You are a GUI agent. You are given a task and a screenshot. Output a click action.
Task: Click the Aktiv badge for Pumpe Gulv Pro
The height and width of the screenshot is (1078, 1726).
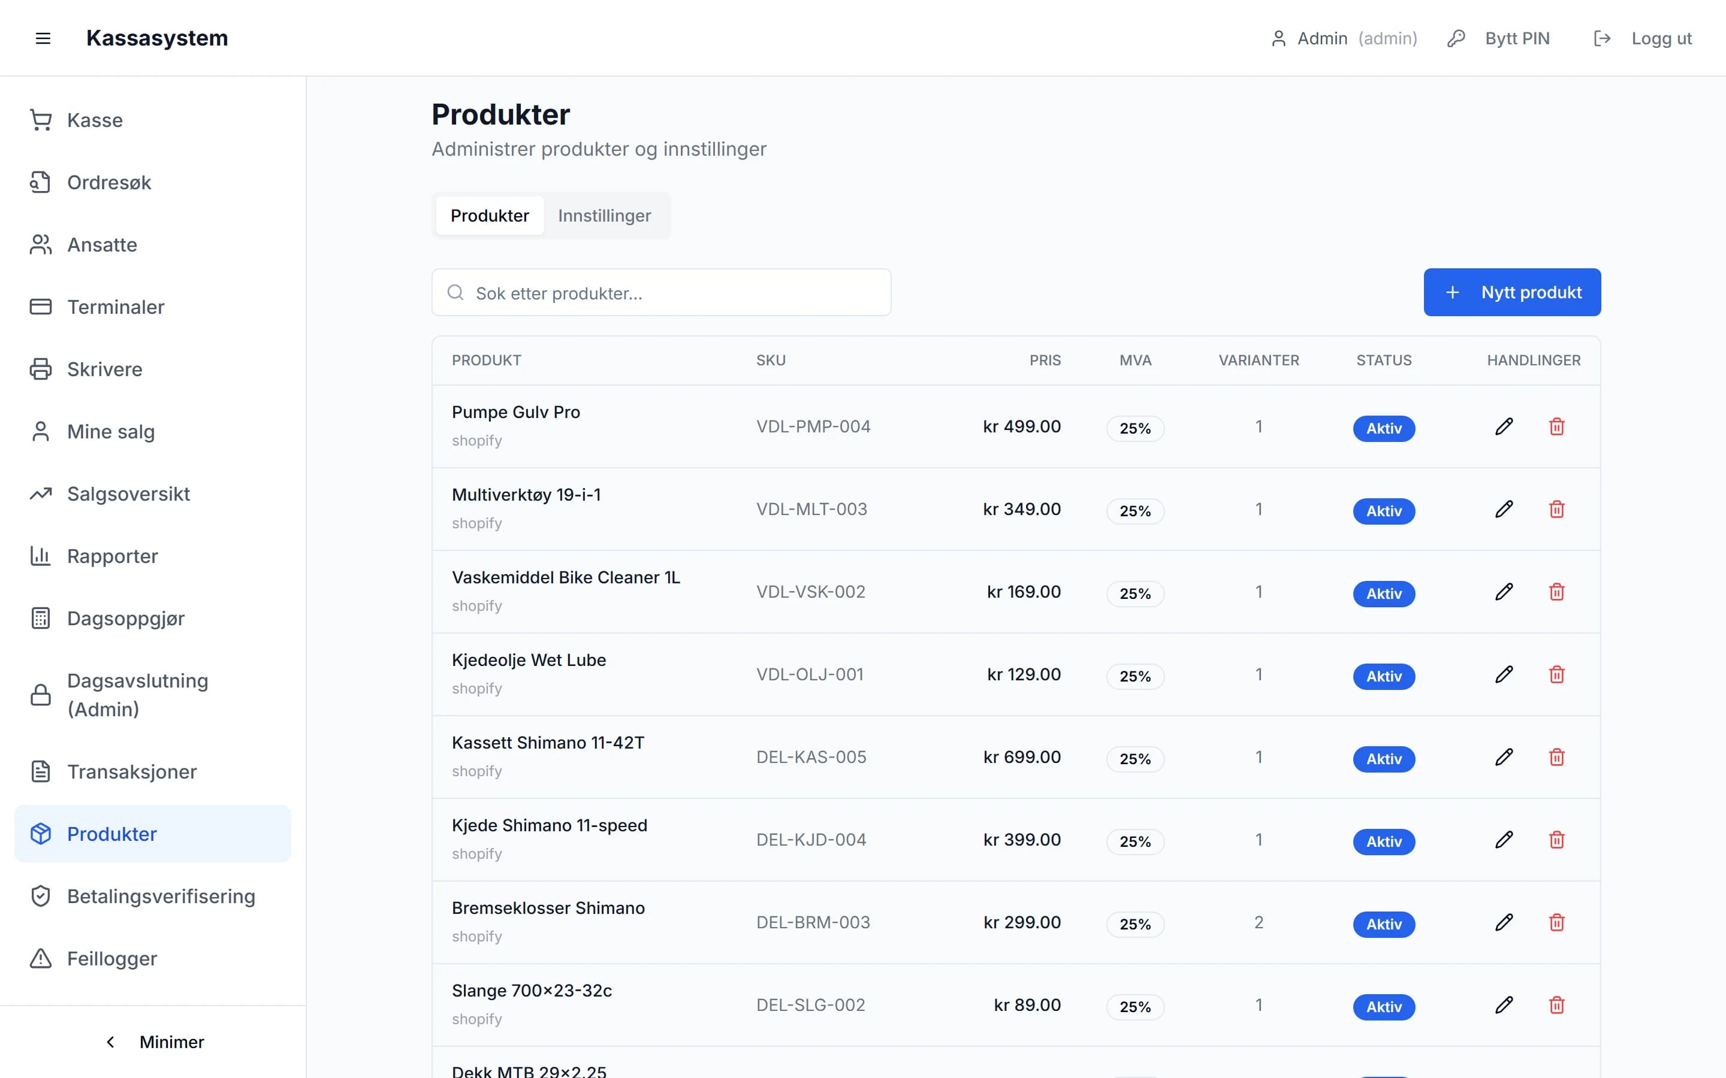point(1384,428)
